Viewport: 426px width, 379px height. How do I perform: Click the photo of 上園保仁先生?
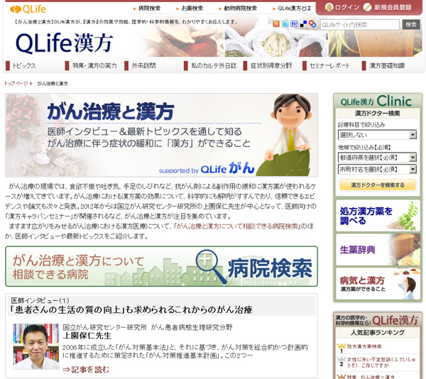[x=36, y=346]
